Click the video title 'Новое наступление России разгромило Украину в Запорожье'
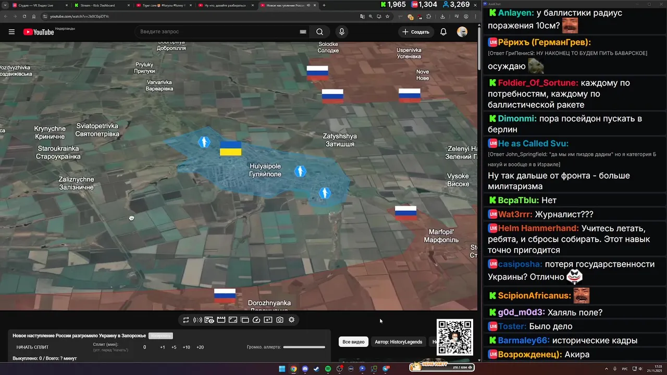Image resolution: width=667 pixels, height=375 pixels. [x=79, y=336]
